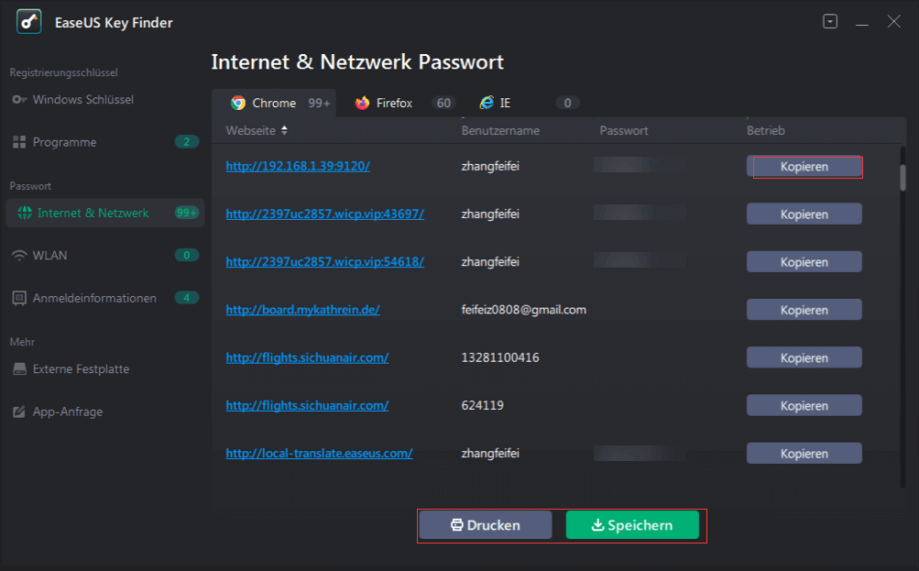Open link 2397uc2857.wicp.vip:54618
919x571 pixels.
324,261
